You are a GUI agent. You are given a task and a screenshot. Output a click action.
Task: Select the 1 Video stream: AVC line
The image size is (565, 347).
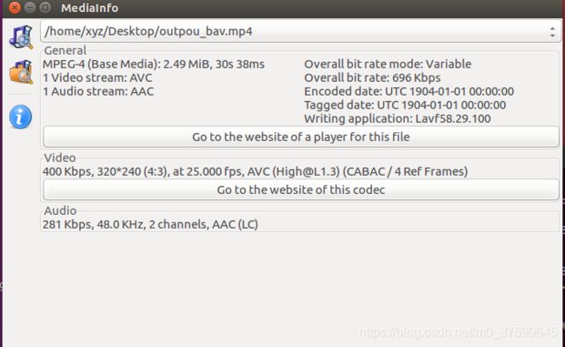[x=97, y=77]
